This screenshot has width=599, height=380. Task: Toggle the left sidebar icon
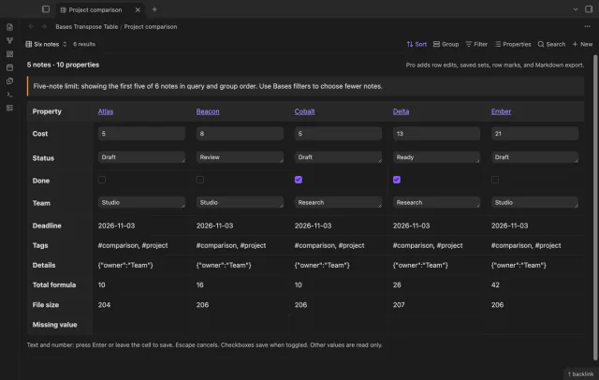(x=46, y=9)
